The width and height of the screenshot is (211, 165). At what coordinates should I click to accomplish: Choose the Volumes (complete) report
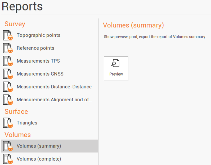tap(39, 159)
